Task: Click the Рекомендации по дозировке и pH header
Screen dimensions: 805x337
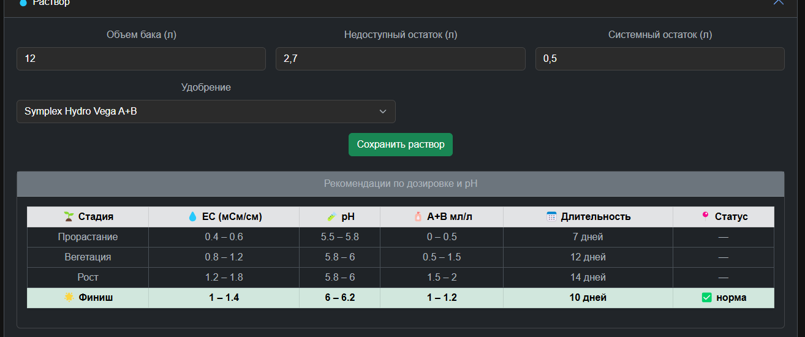Action: pos(401,184)
